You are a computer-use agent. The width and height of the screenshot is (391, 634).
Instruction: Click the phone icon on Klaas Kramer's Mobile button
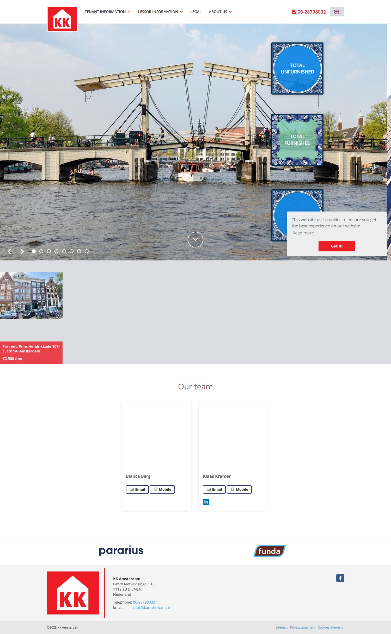pyautogui.click(x=233, y=489)
